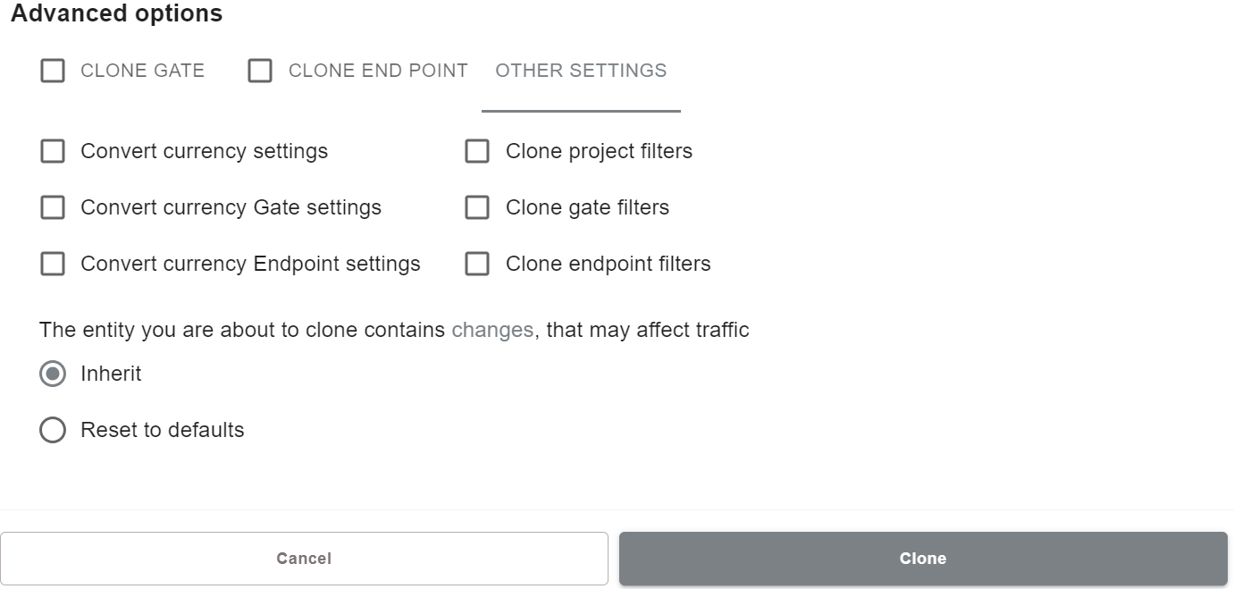Check the Clone gate filters box
The image size is (1234, 589).
click(x=477, y=207)
